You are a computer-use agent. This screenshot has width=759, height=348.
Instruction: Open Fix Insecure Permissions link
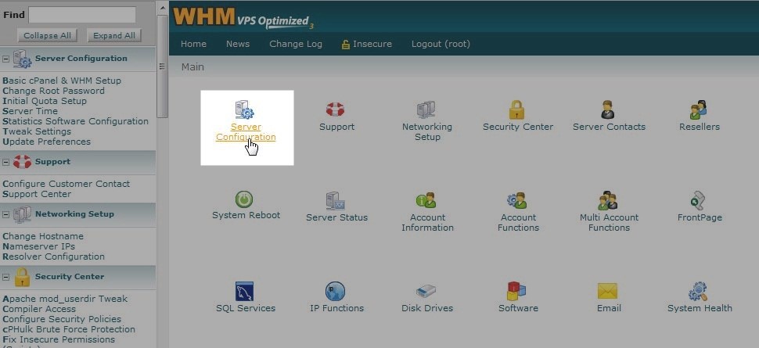[59, 339]
